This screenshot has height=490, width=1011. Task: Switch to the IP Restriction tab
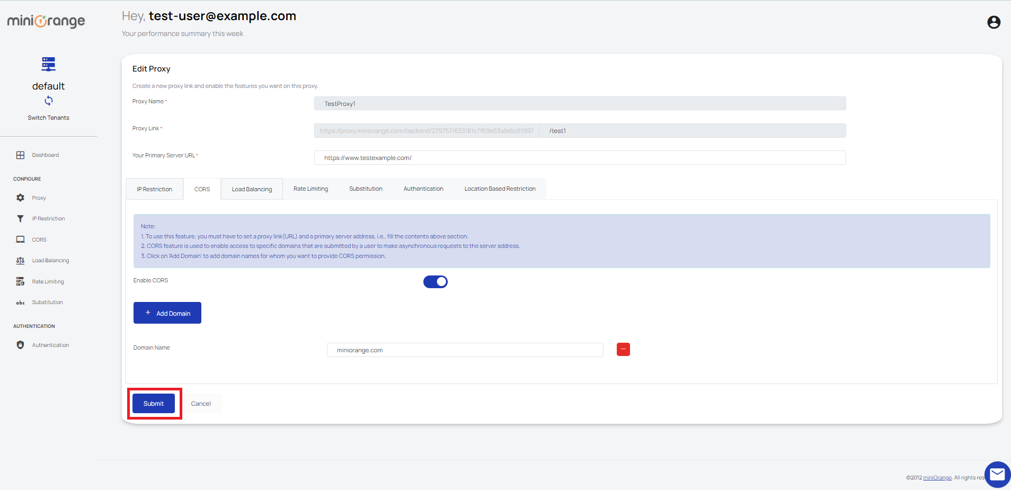click(x=154, y=189)
